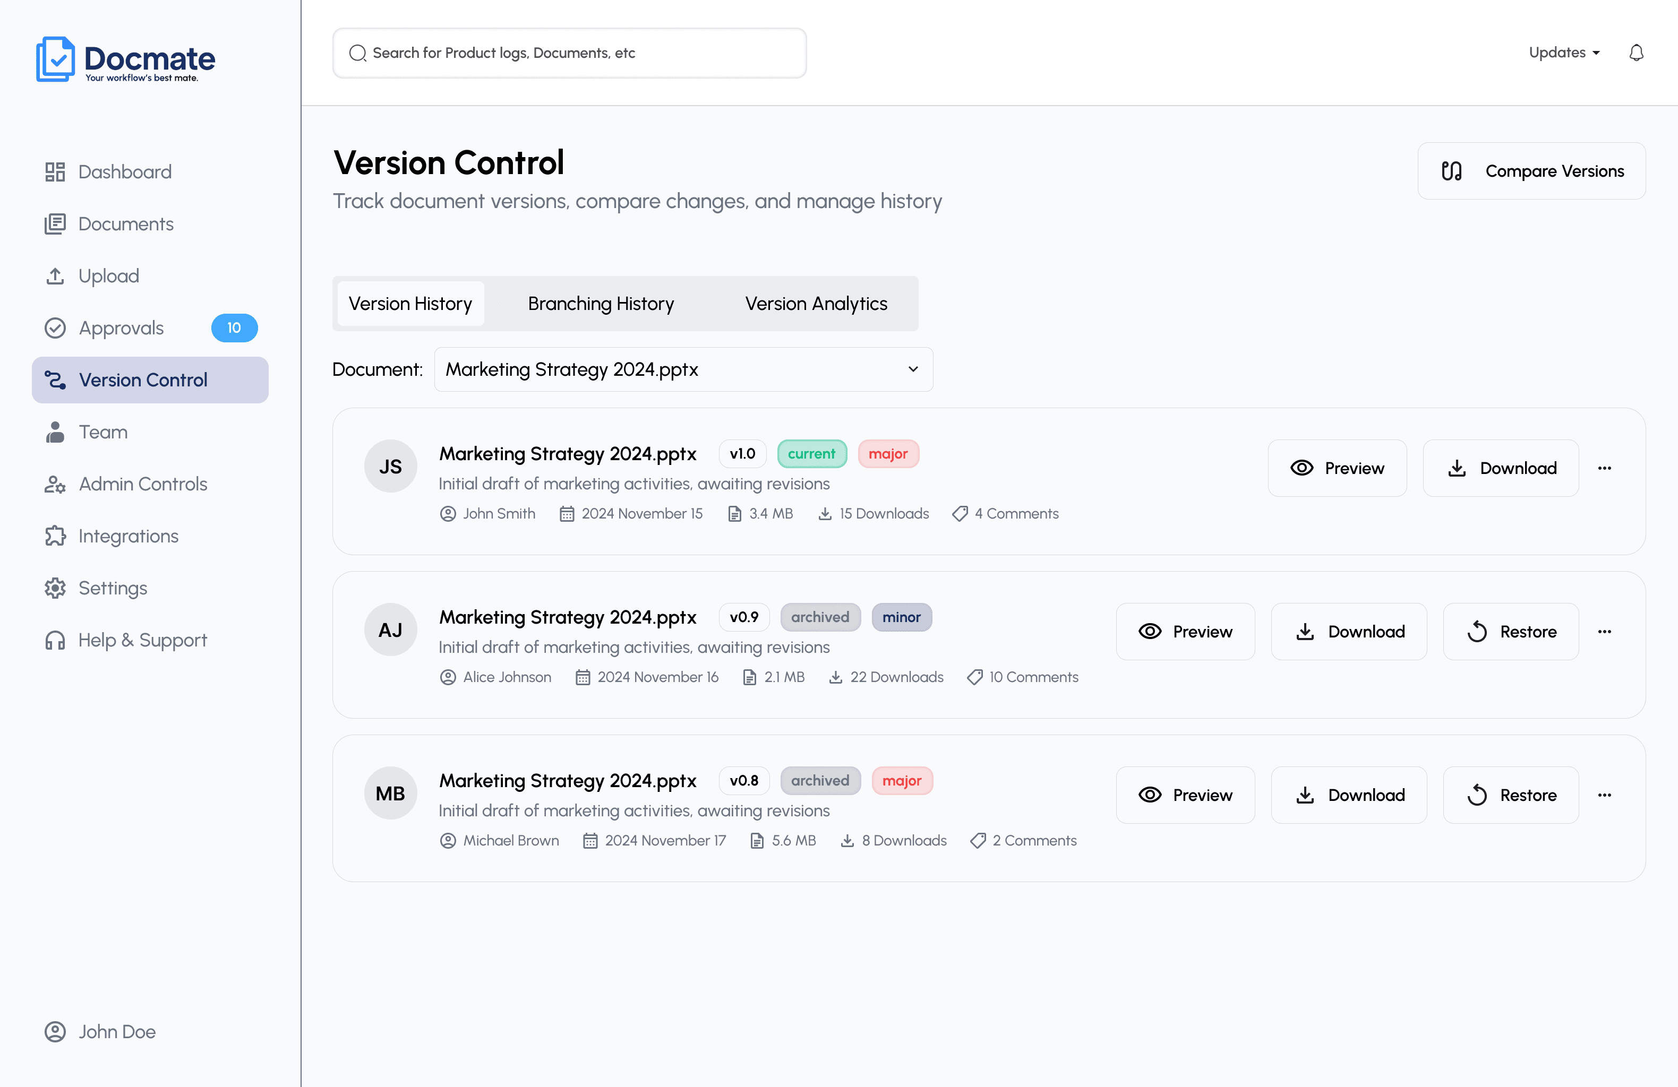This screenshot has height=1087, width=1678.
Task: Click the 8 Downloads count
Action: pyautogui.click(x=894, y=841)
